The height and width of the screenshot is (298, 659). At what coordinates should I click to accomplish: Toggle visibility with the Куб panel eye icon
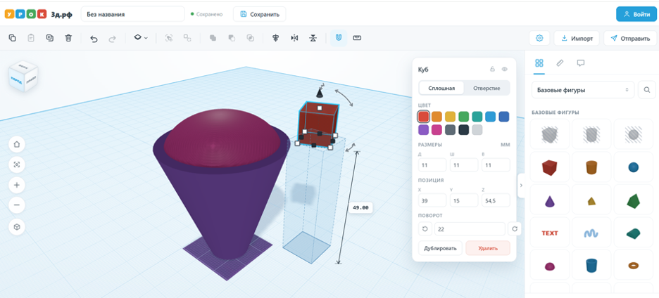[505, 70]
